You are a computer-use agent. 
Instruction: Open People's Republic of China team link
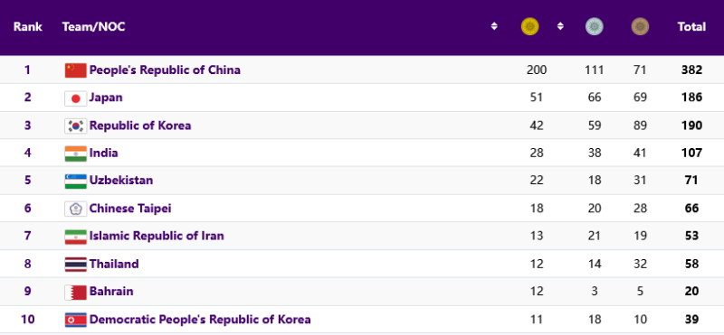point(165,70)
